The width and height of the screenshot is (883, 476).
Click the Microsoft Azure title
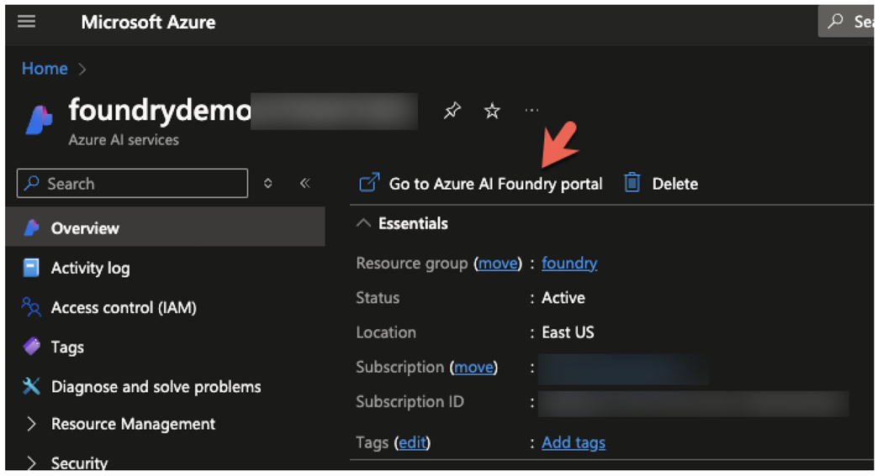click(148, 22)
